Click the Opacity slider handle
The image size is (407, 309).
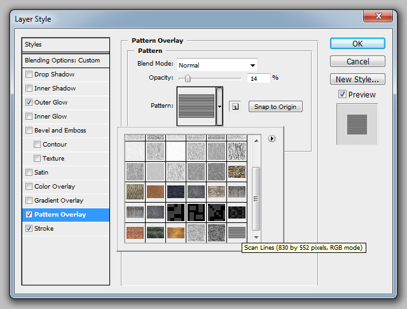tap(187, 78)
